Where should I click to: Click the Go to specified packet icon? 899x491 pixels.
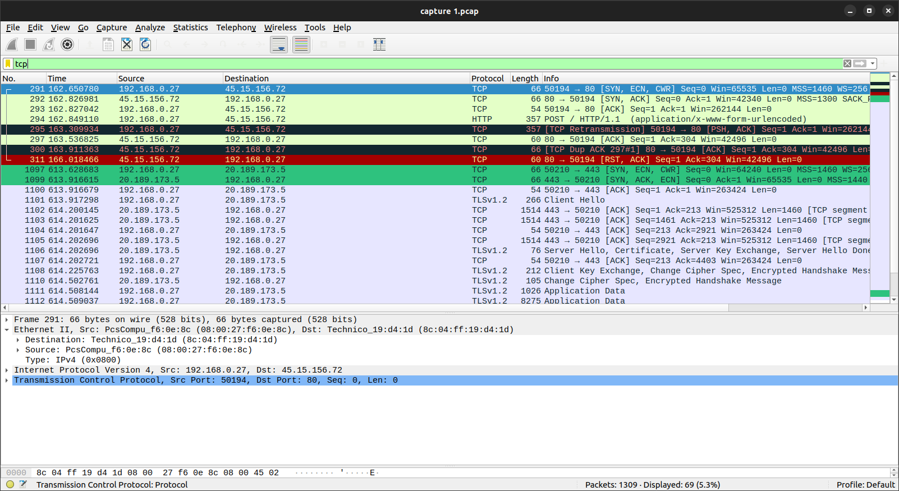tap(223, 44)
